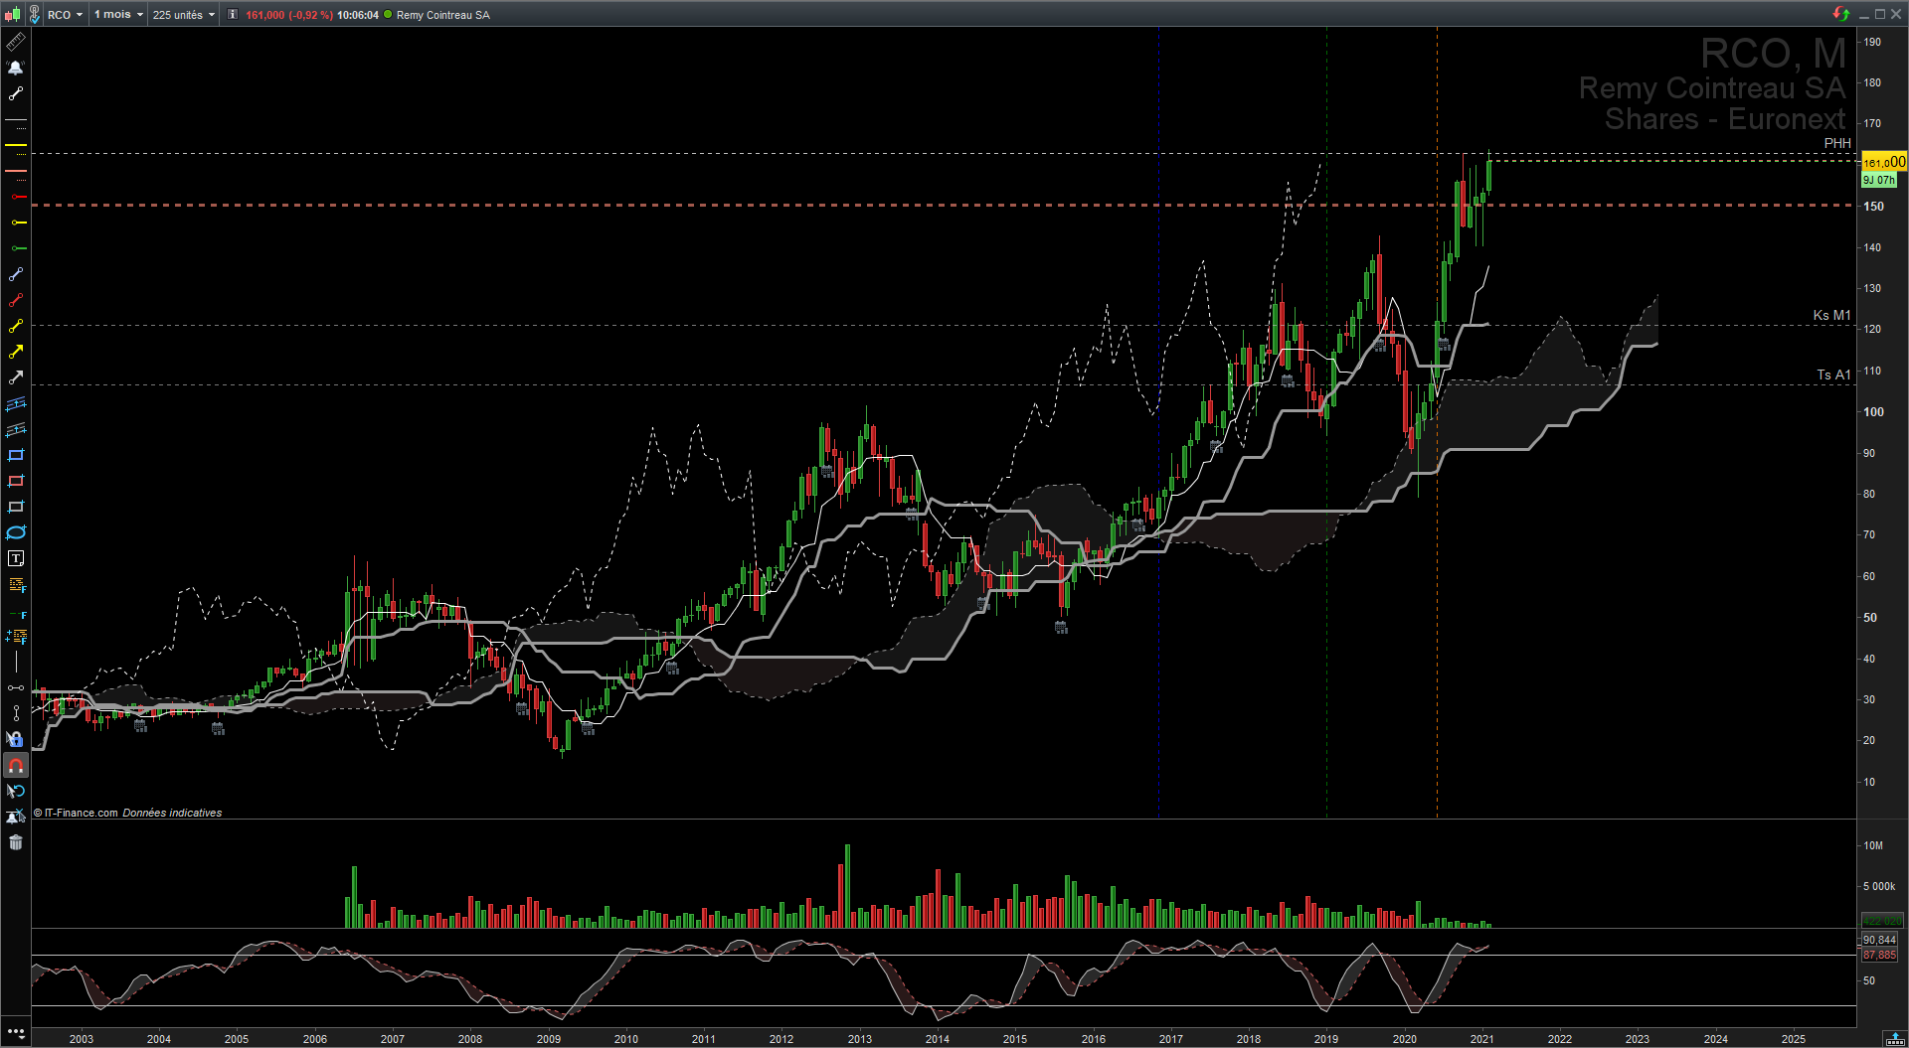Viewport: 1909px width, 1048px height.
Task: Click the 2015 label on time axis
Action: (1015, 1039)
